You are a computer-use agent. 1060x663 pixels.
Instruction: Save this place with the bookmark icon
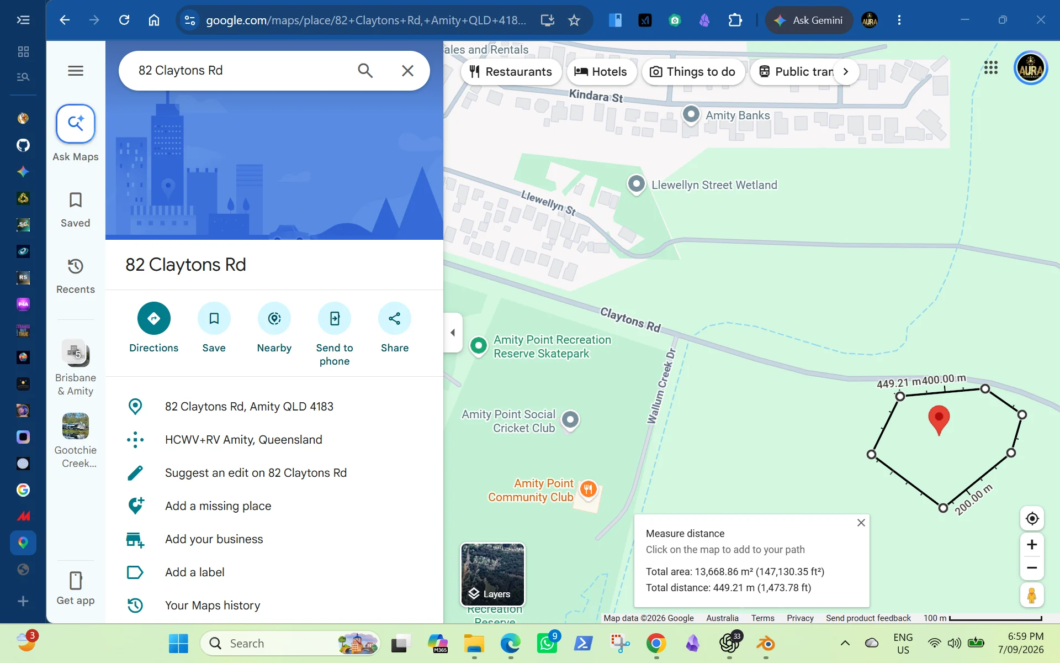pyautogui.click(x=214, y=318)
